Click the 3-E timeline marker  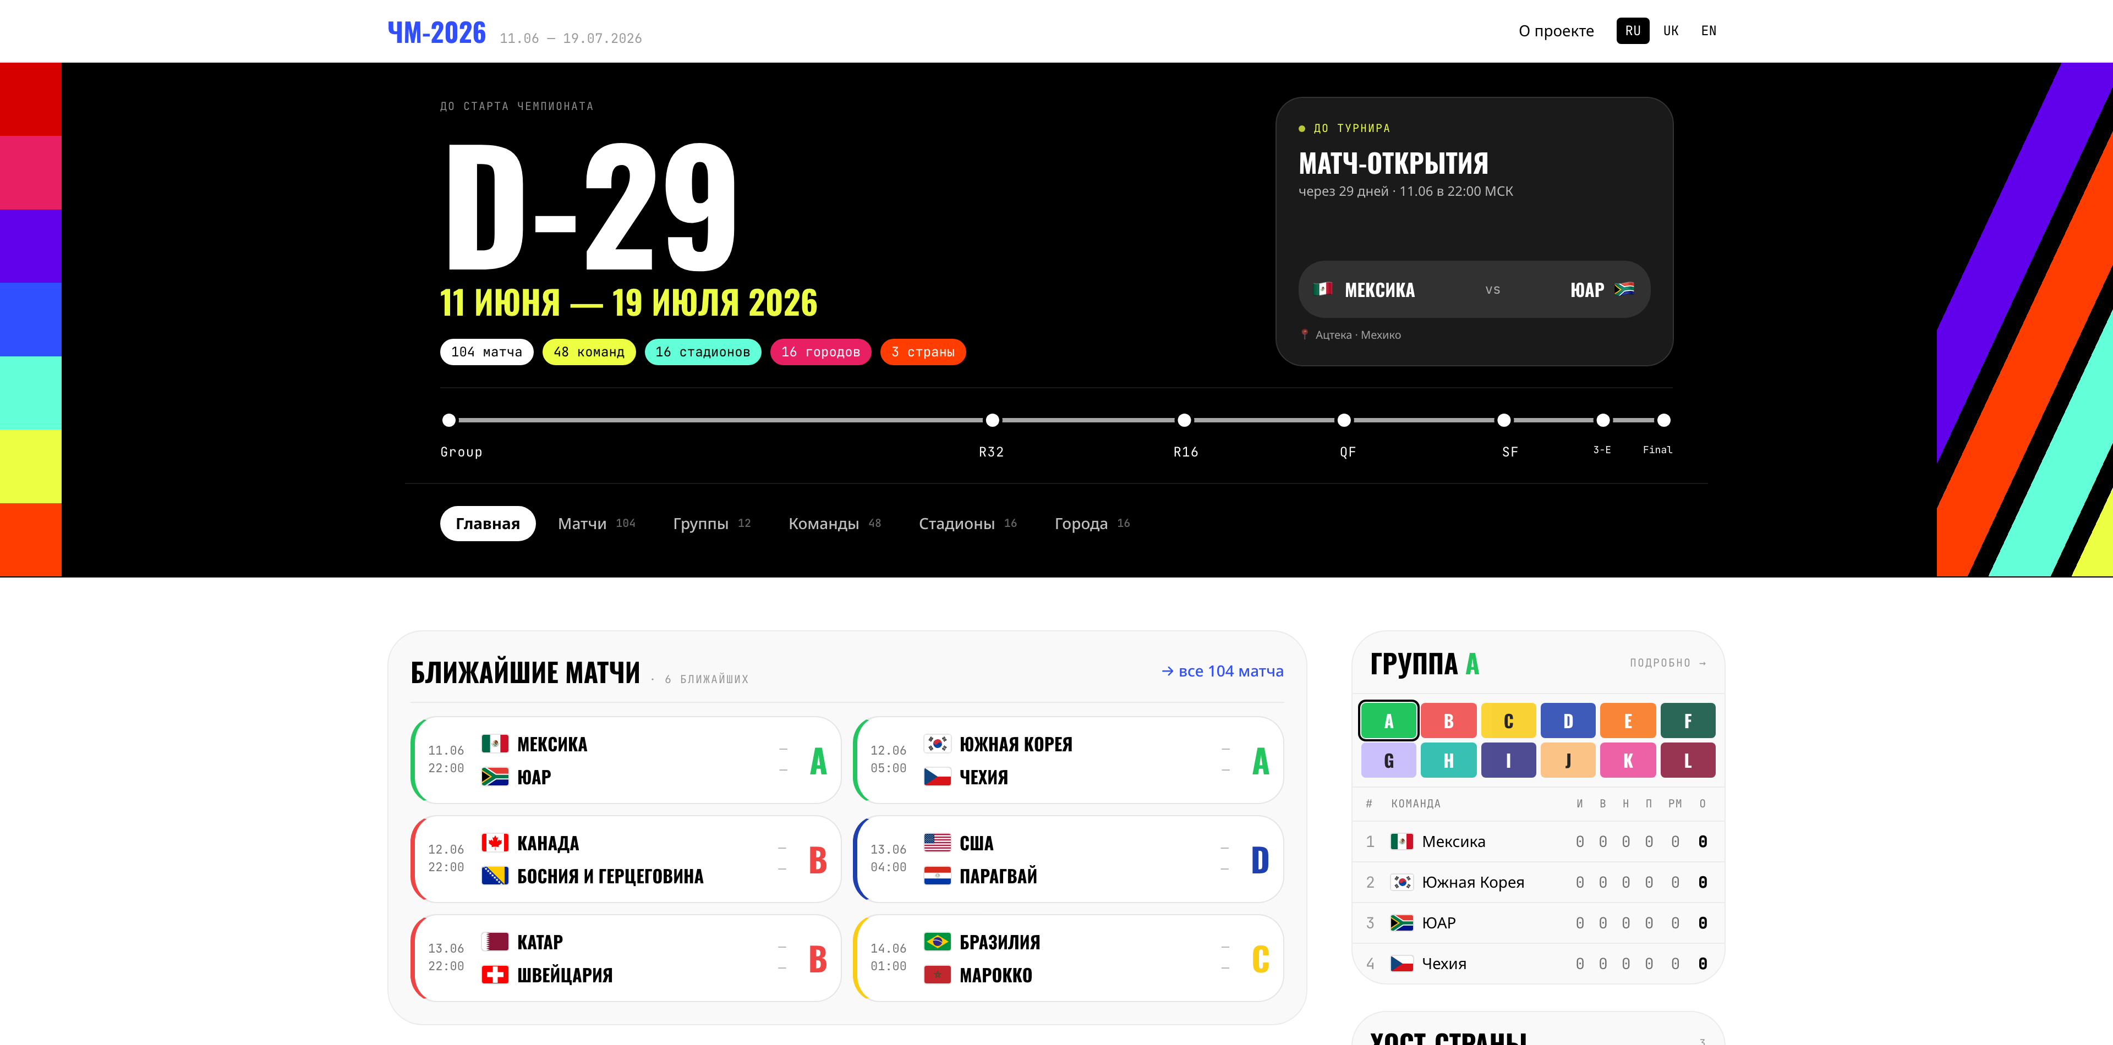(x=1603, y=420)
